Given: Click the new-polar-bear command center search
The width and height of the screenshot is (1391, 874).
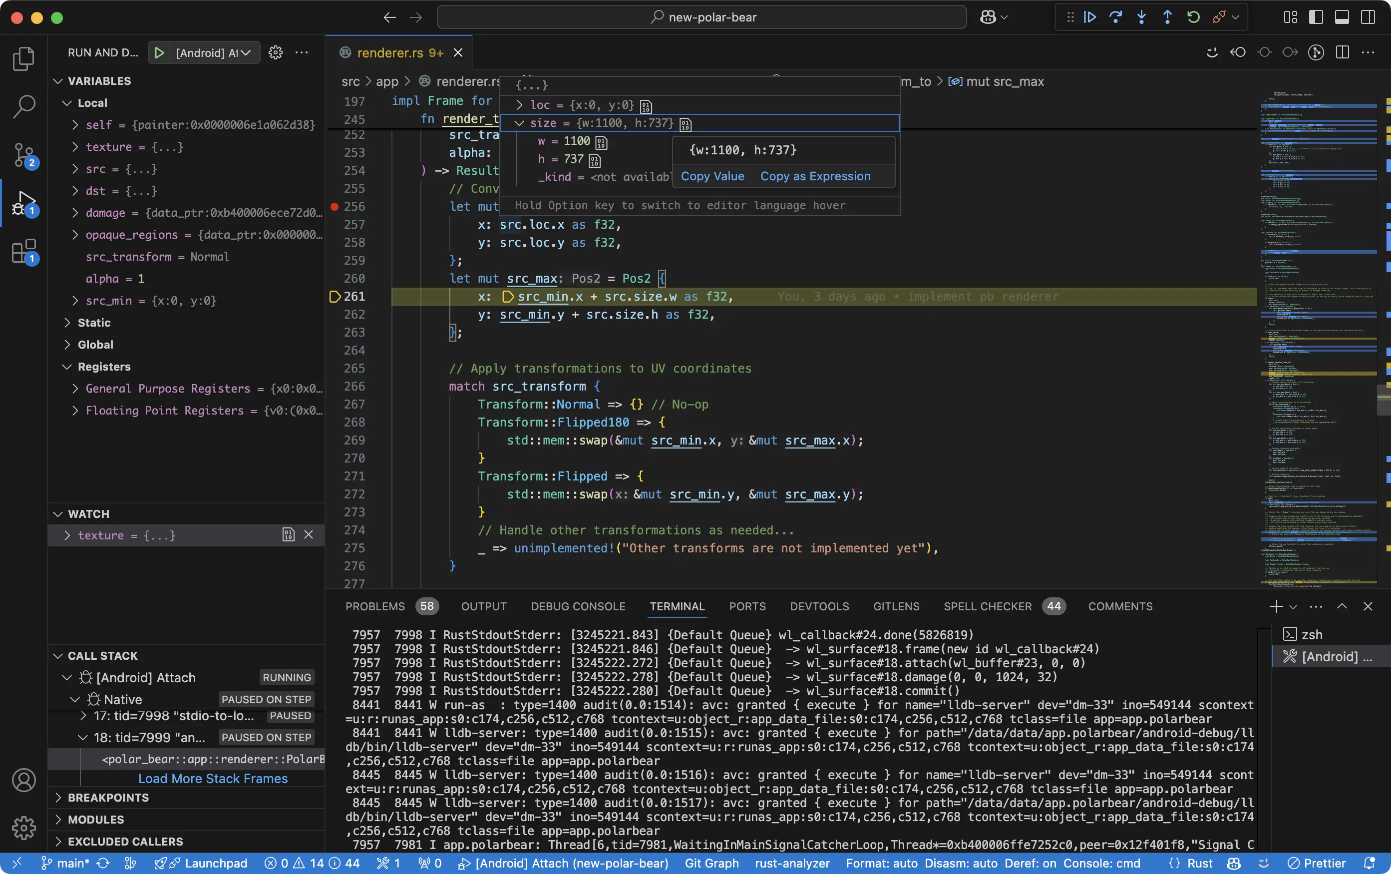Looking at the screenshot, I should tap(701, 17).
